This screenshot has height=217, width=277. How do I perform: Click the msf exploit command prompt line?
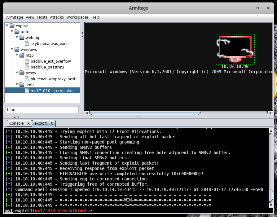click(49, 210)
